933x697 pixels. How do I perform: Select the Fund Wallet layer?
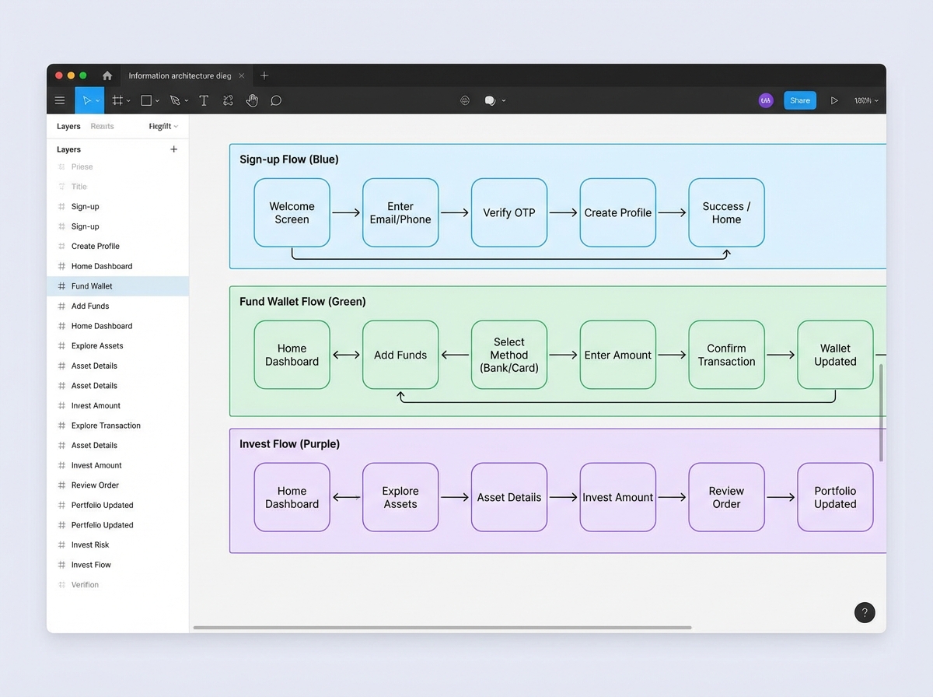pos(92,286)
